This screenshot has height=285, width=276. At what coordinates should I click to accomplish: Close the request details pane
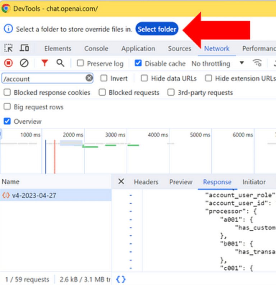(121, 182)
